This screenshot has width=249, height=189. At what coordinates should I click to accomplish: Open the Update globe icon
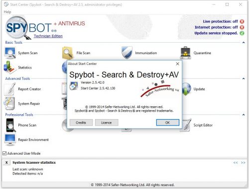coord(186,89)
